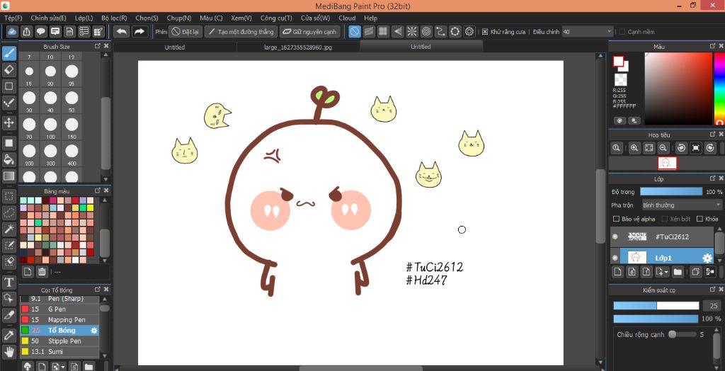Click the cloud save icon in toolbar
725x371 pixels.
click(x=12, y=31)
